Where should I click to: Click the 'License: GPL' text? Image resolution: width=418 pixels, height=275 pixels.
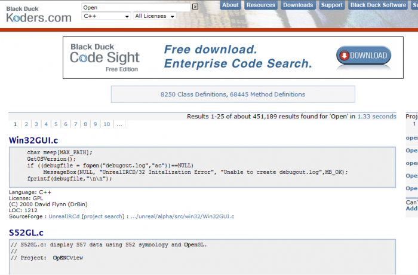click(x=26, y=198)
